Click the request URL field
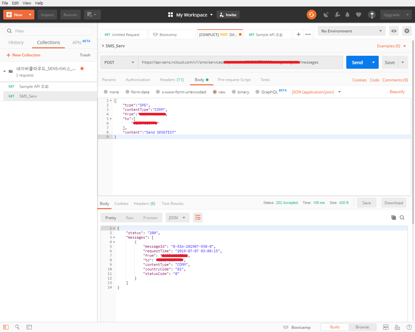This screenshot has width=415, height=332. pos(241,62)
